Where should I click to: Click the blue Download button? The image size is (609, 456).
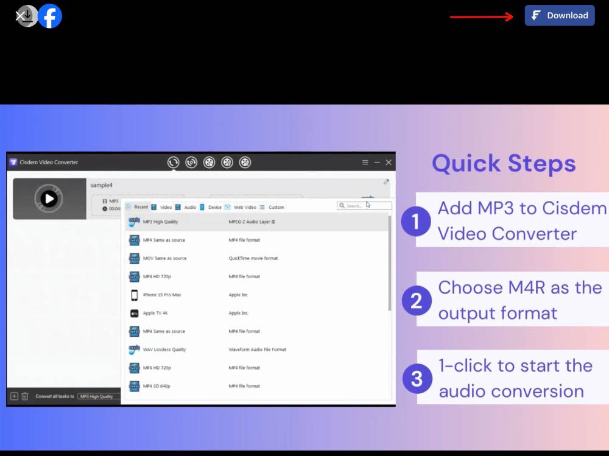point(559,16)
